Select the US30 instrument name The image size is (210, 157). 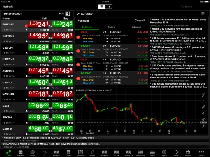coord(6,106)
